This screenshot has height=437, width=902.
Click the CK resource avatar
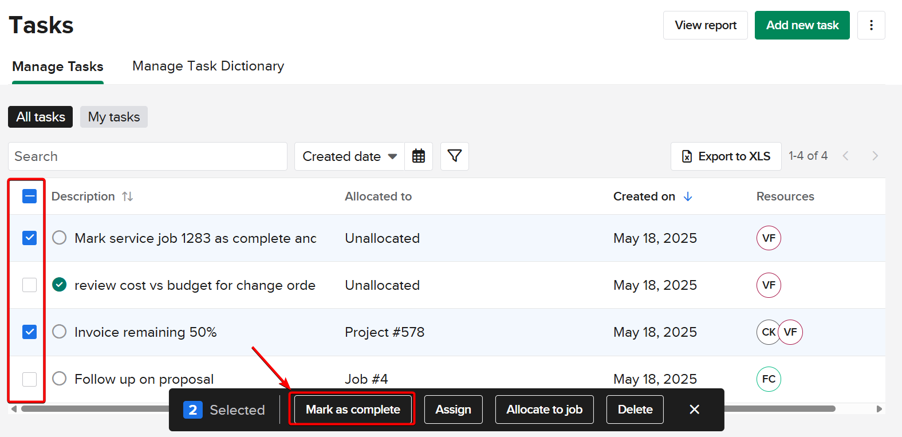click(767, 332)
